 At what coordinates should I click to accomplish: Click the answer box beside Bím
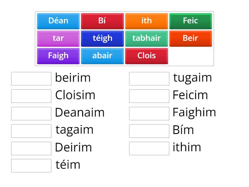(x=149, y=131)
